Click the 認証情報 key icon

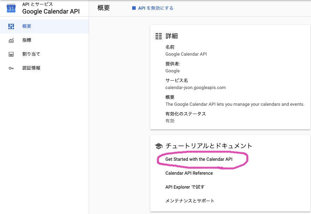tap(11, 68)
